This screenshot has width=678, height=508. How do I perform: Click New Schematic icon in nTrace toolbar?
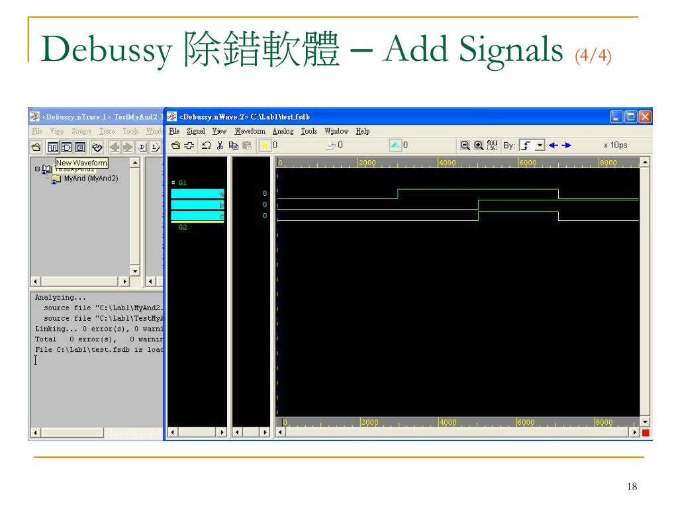[67, 148]
